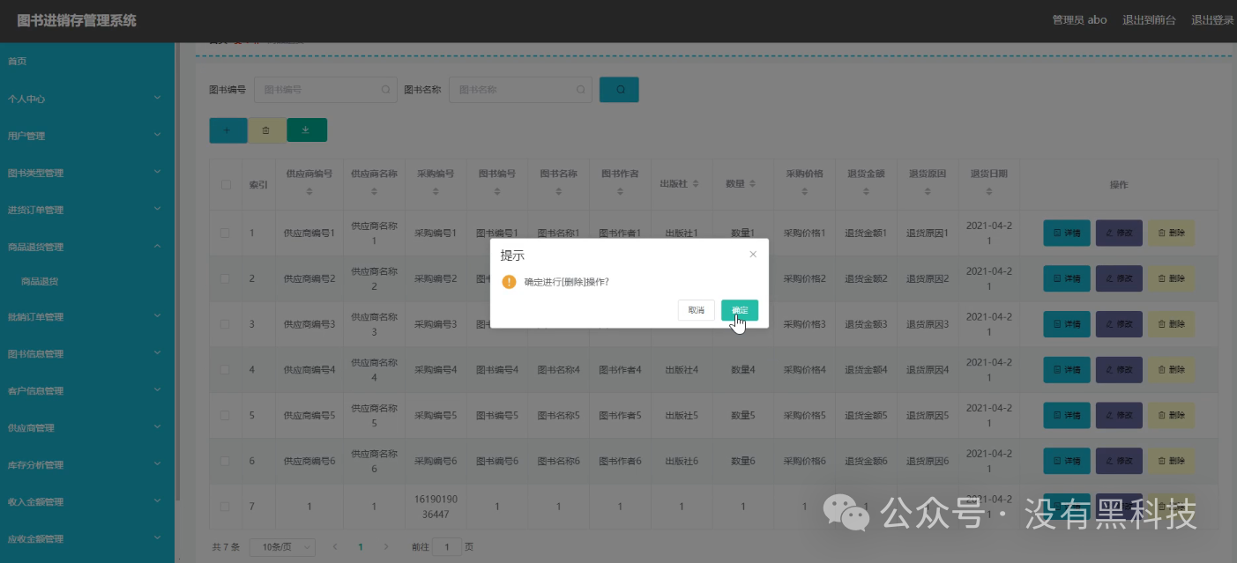Screen dimensions: 1237x563
Task: Click magnifier icon inside 图书名称 field
Action: (580, 90)
